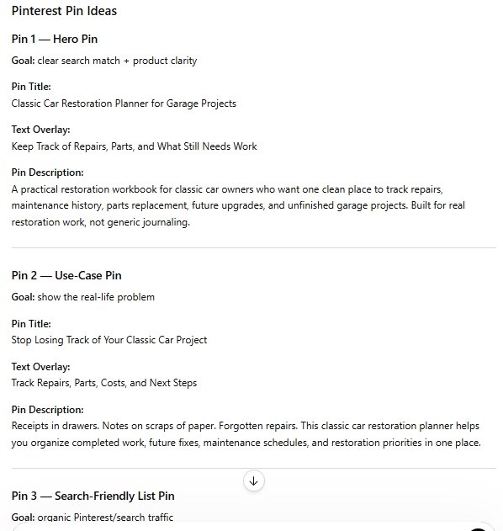Click the scroll-to-bottom arrow button
The image size is (503, 531).
coord(253,481)
